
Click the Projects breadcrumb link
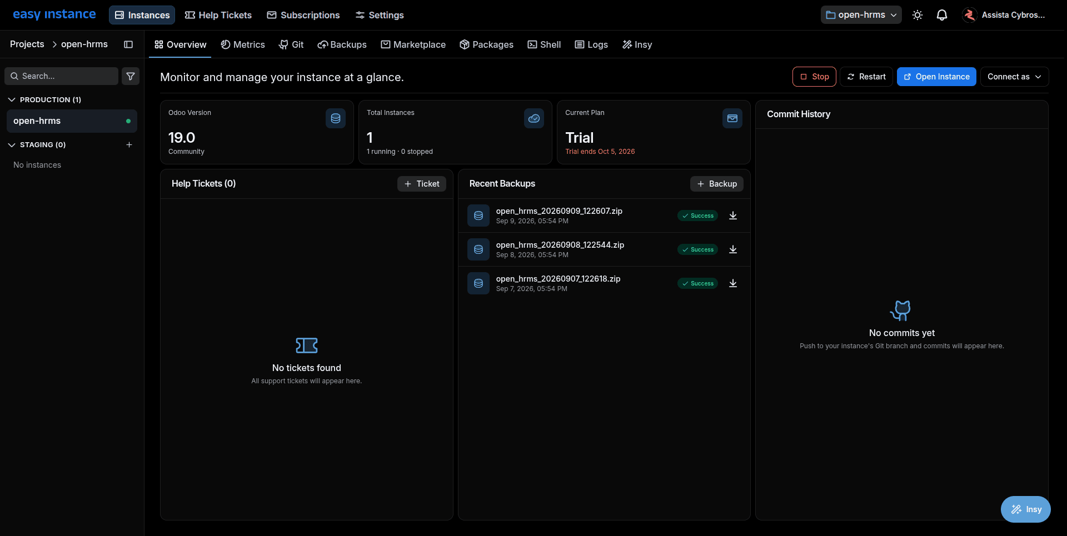coord(27,44)
